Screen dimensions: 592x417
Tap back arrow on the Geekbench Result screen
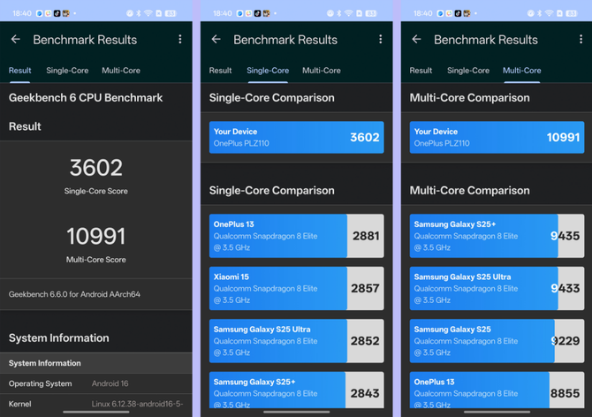[x=16, y=40]
